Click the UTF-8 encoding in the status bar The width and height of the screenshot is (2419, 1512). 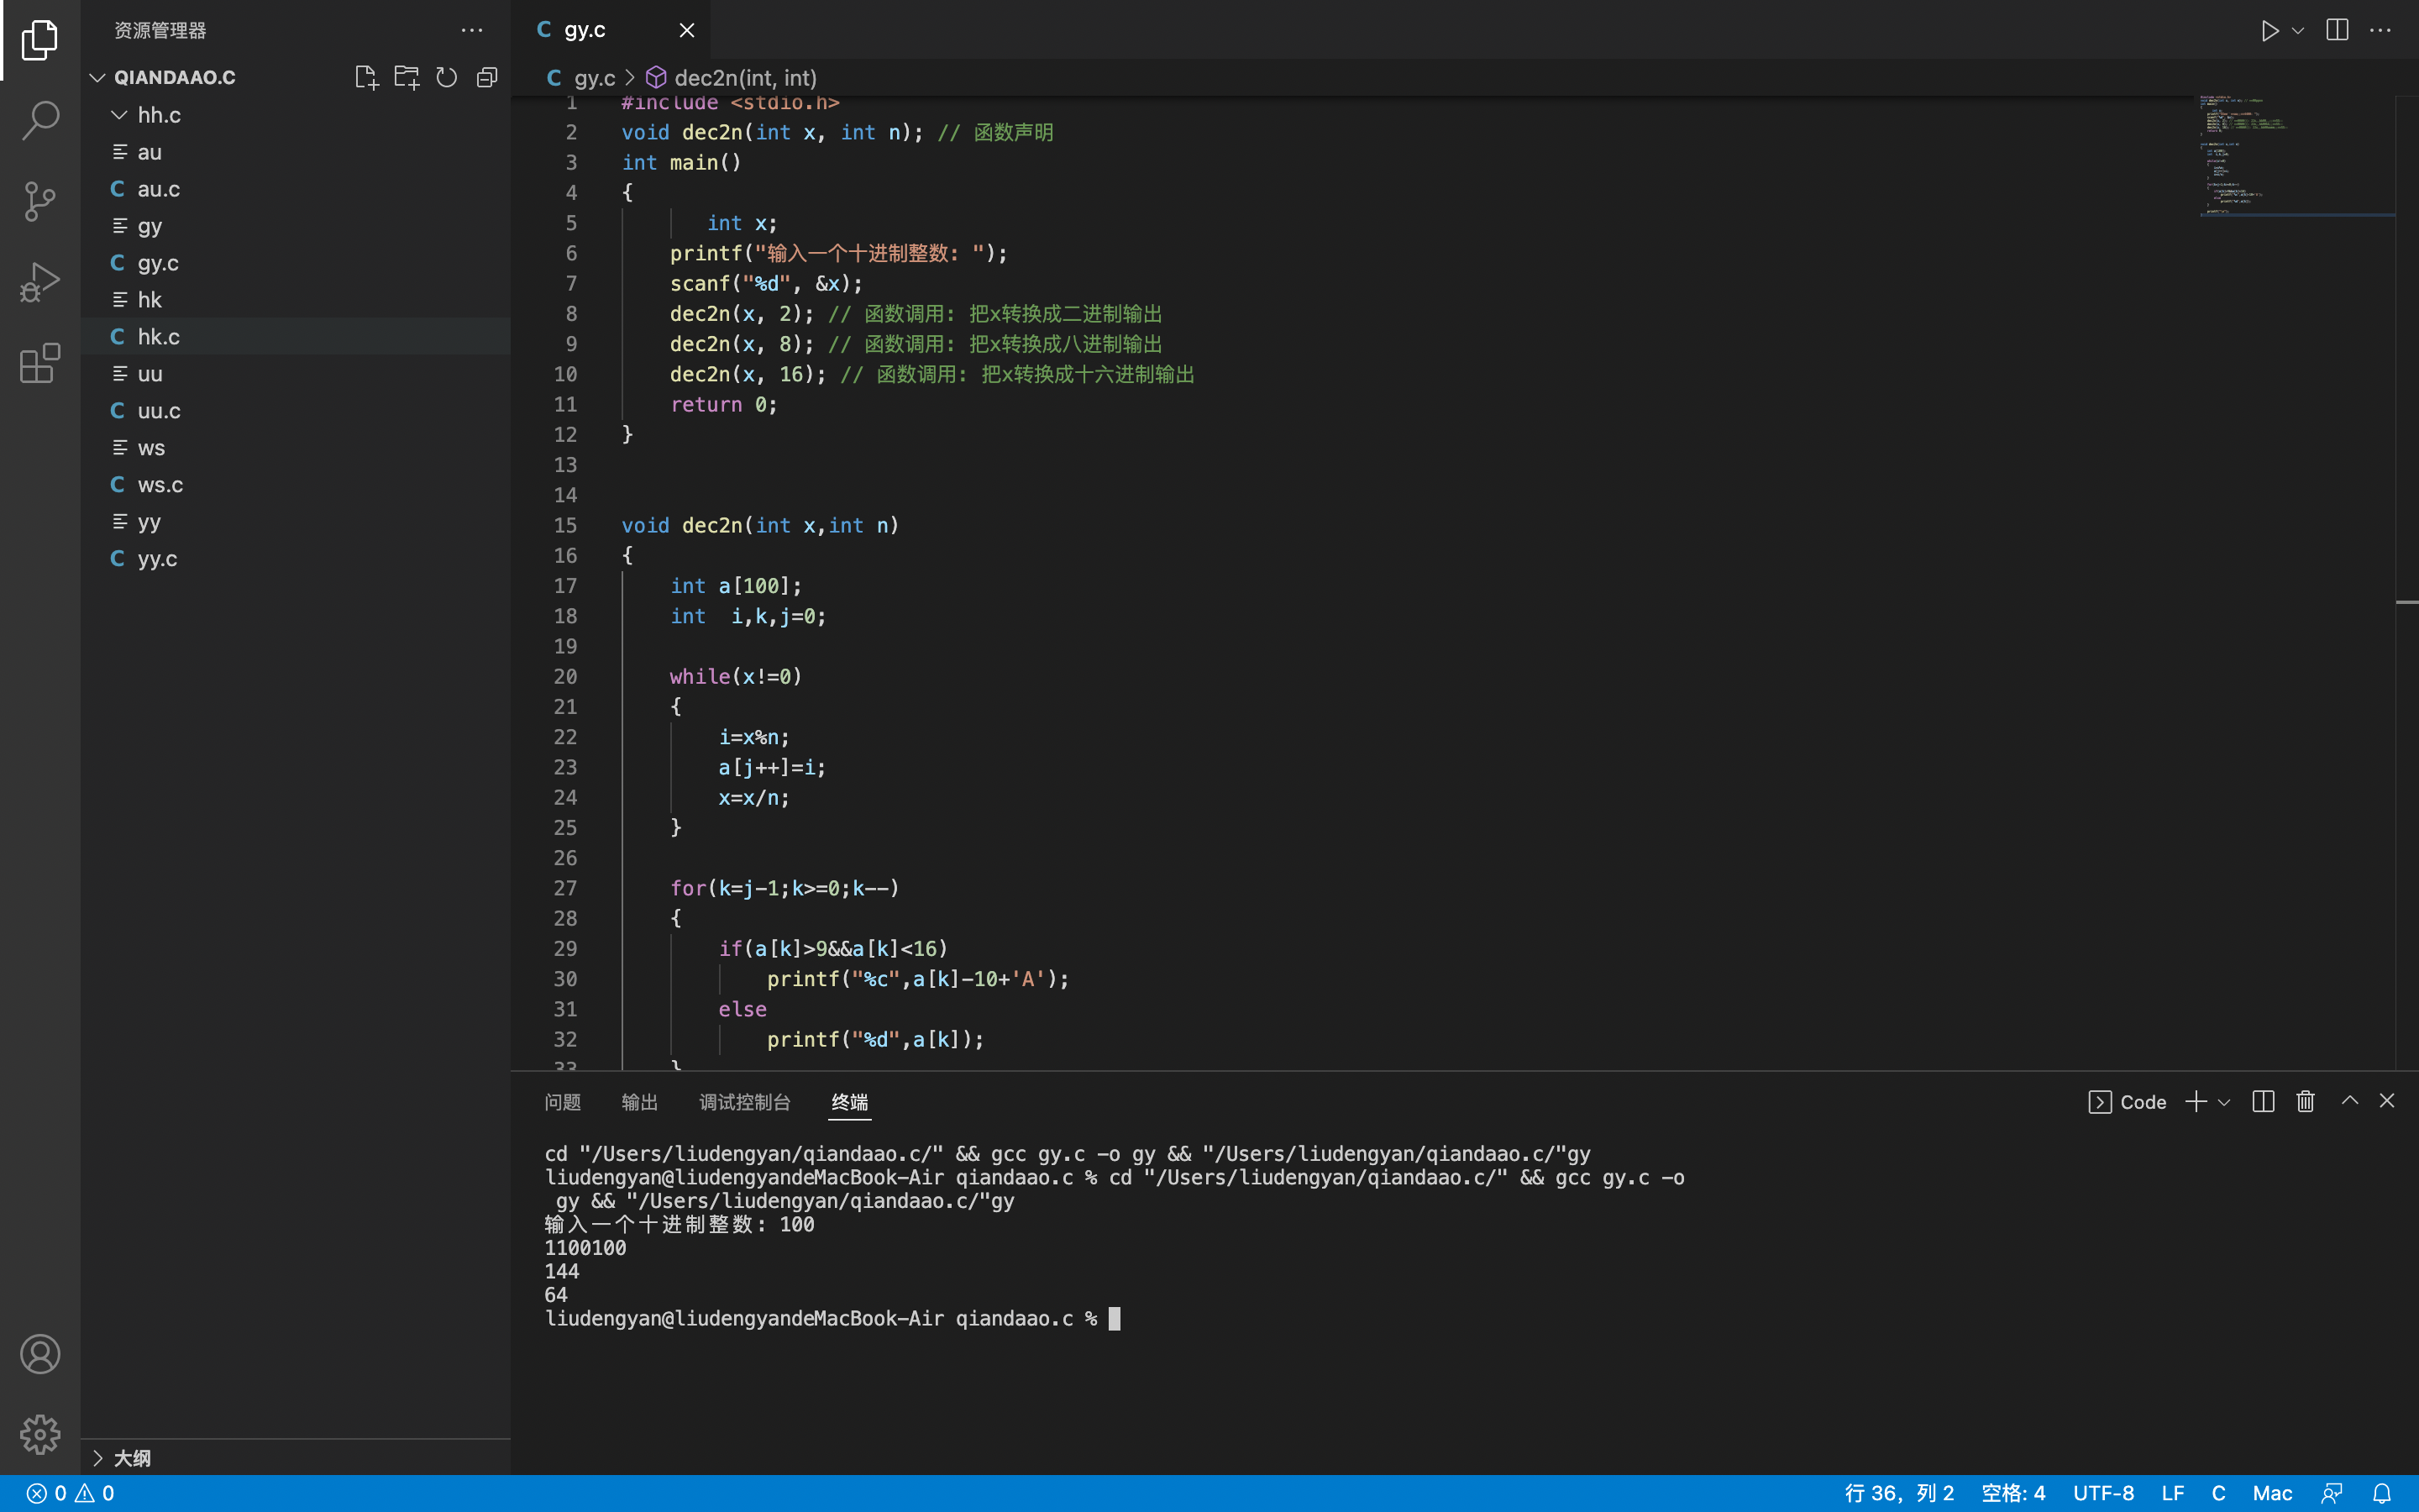click(x=2103, y=1493)
